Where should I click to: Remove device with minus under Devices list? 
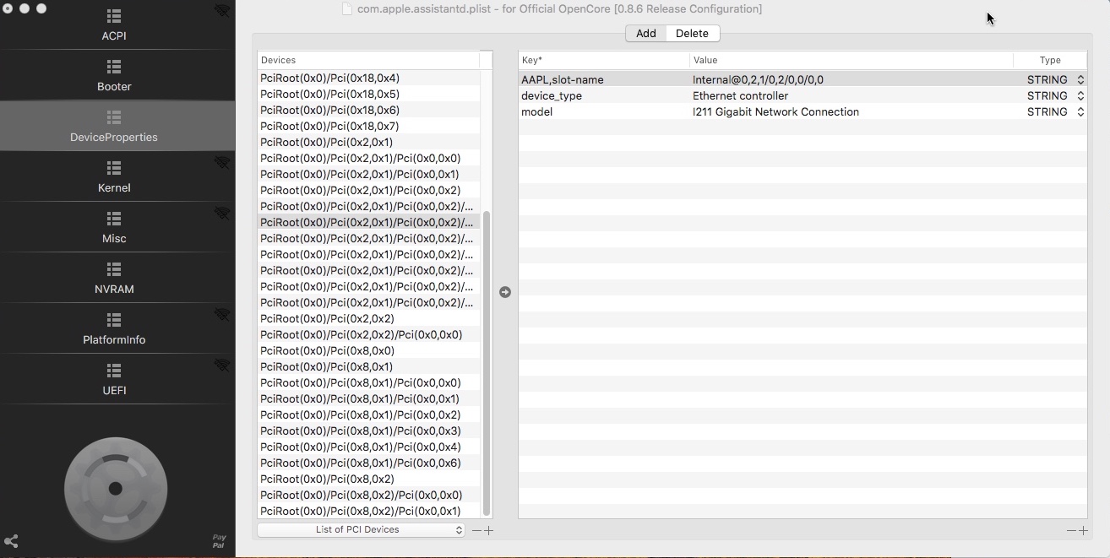476,530
